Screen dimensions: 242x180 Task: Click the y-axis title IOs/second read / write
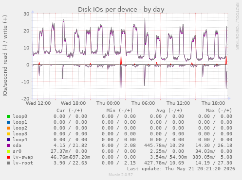tap(5, 56)
